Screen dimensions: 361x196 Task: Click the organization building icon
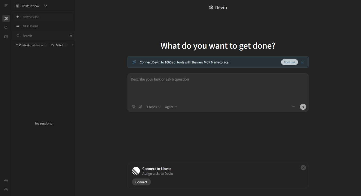click(18, 6)
